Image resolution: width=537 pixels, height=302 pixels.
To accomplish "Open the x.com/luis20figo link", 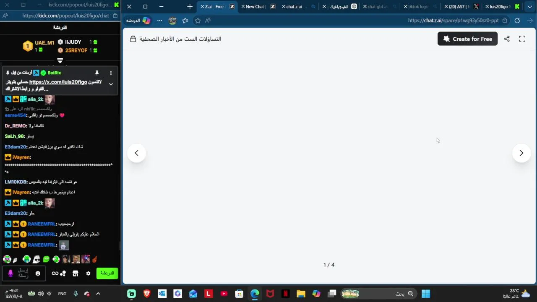I will (58, 82).
